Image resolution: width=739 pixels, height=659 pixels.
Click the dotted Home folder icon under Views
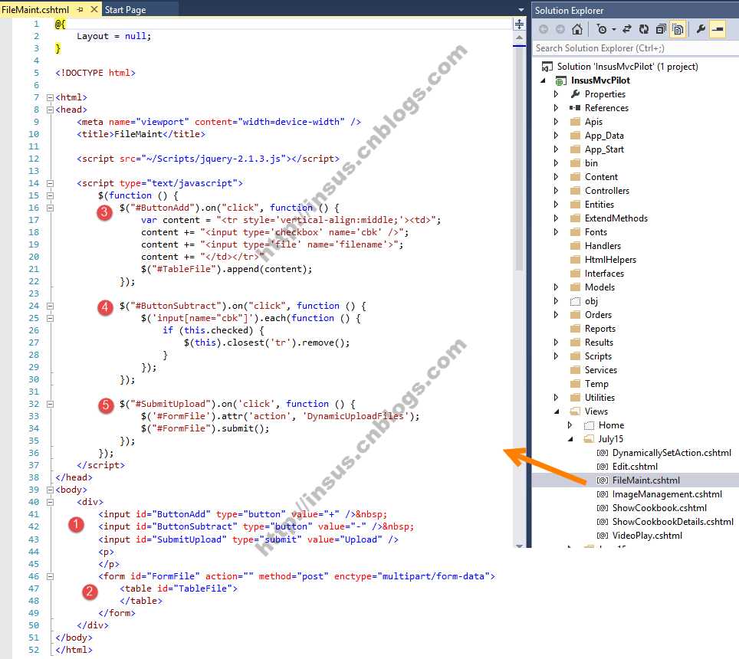coord(589,425)
